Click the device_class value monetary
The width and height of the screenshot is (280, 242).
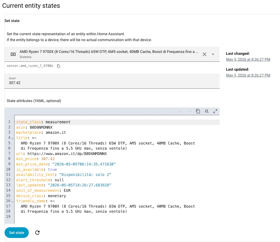click(x=57, y=196)
